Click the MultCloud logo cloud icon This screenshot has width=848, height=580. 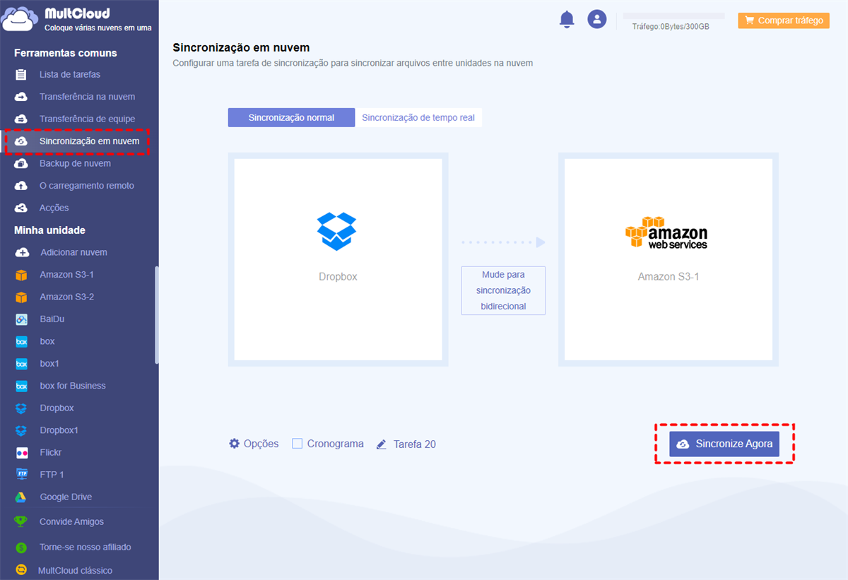click(20, 19)
